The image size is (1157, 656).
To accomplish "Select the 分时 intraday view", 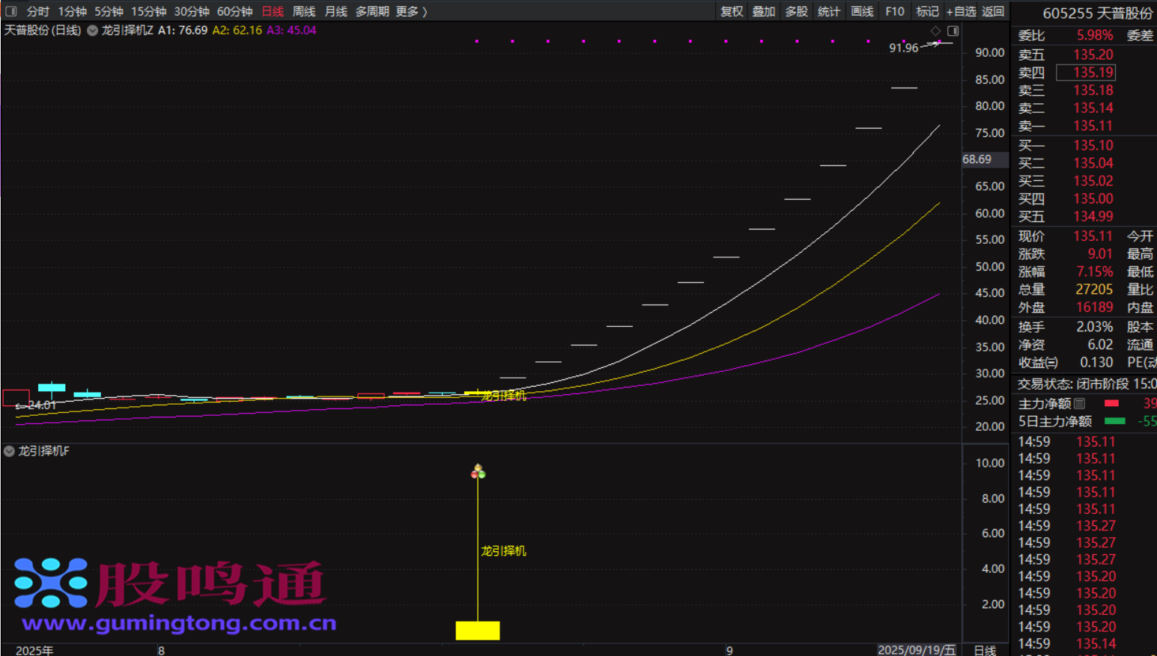I will [x=37, y=11].
